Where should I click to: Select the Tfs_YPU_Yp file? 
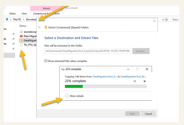point(28,45)
